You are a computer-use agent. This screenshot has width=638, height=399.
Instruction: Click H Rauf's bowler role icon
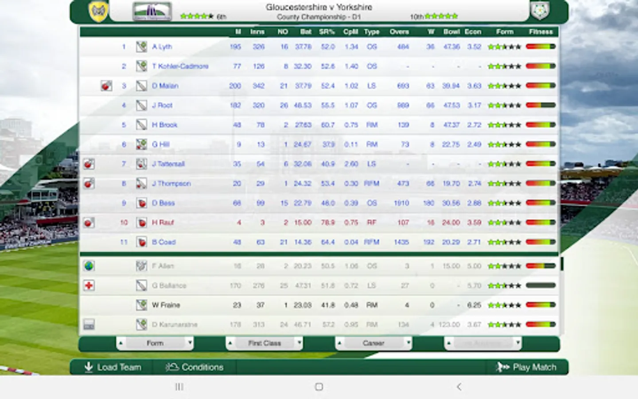[x=141, y=223]
